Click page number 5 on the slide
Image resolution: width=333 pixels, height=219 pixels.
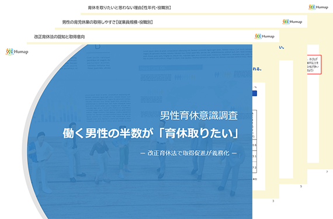coord(301,186)
